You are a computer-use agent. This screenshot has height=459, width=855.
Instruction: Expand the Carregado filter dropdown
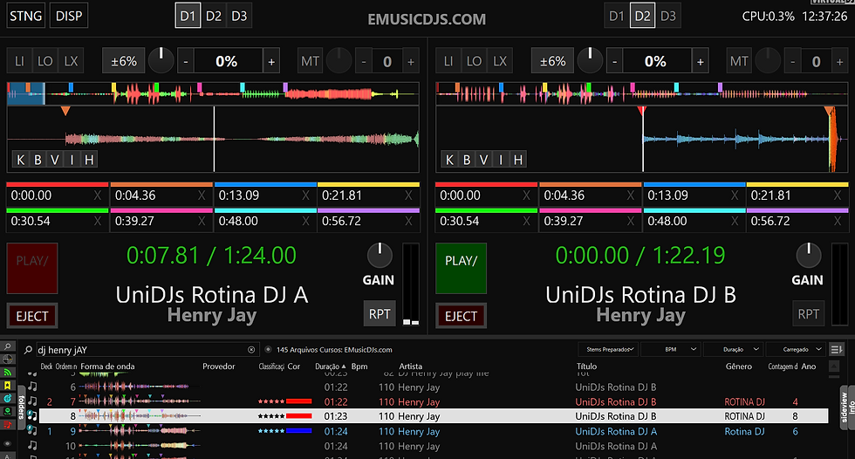(797, 349)
